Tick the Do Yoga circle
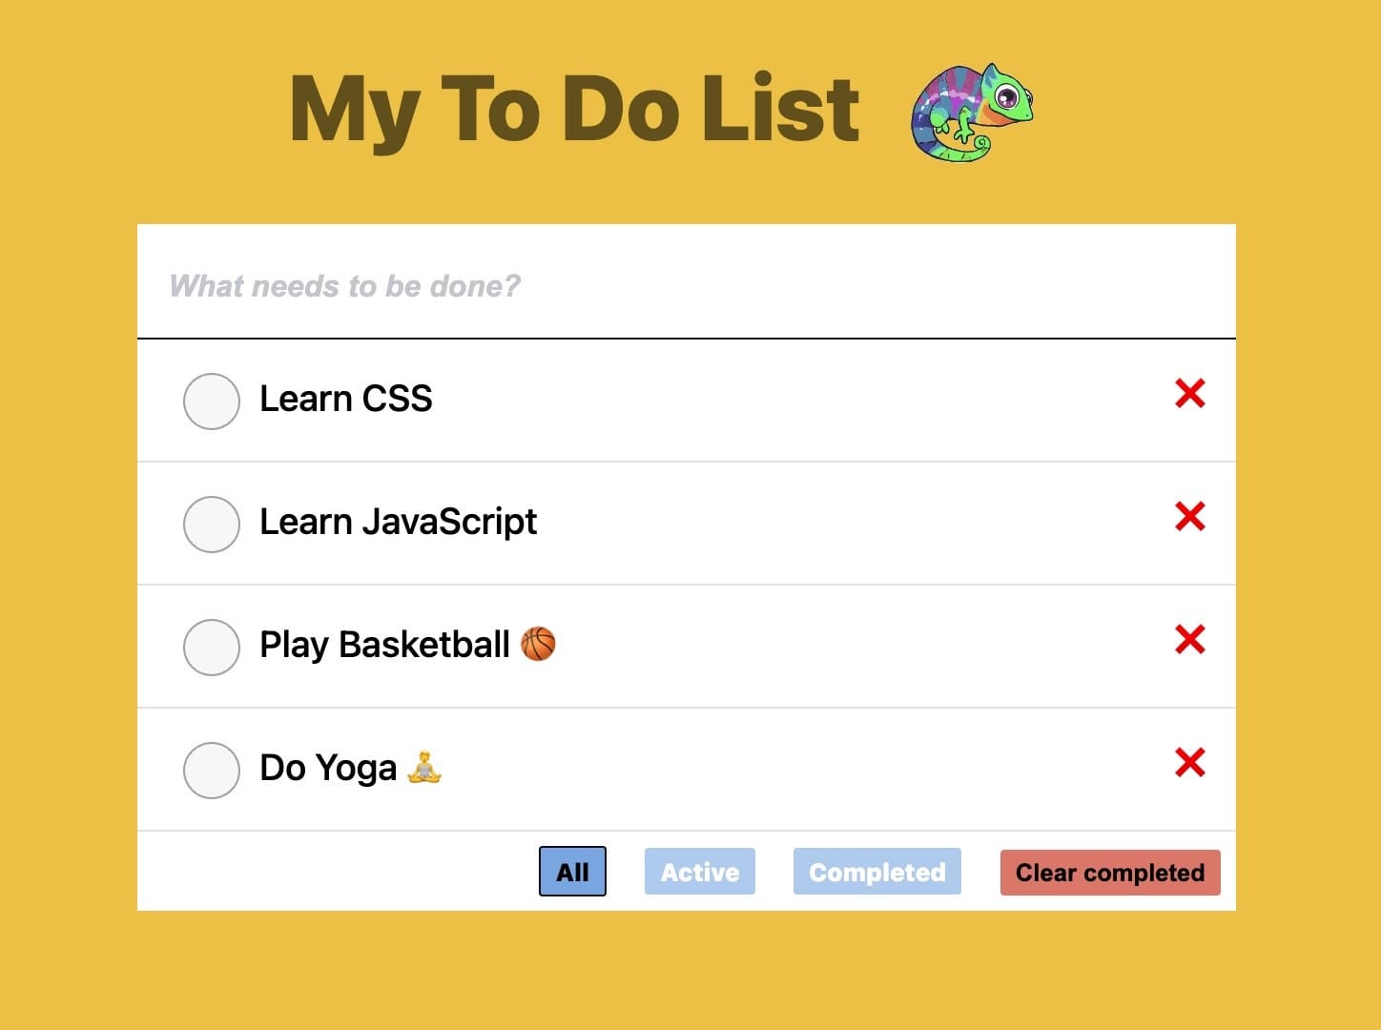1381x1030 pixels. tap(211, 770)
